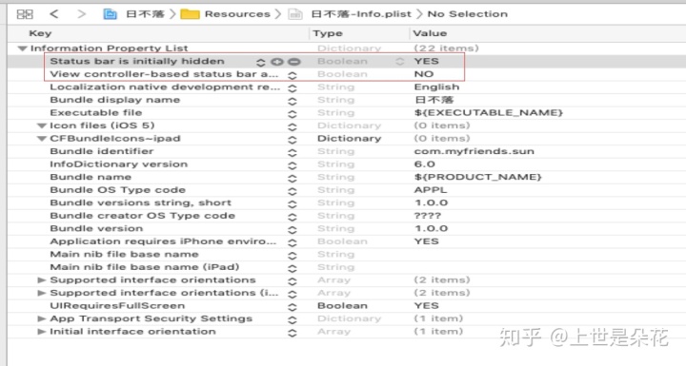Open key stepper for CFBundleIcons~ipad row
The image size is (686, 366).
point(293,140)
